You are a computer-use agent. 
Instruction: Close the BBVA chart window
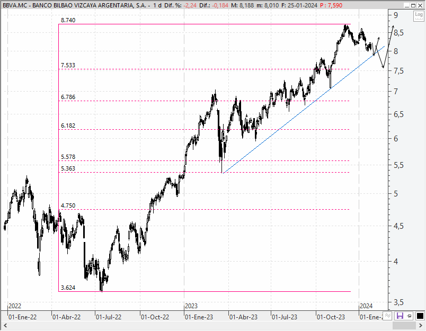pos(420,5)
